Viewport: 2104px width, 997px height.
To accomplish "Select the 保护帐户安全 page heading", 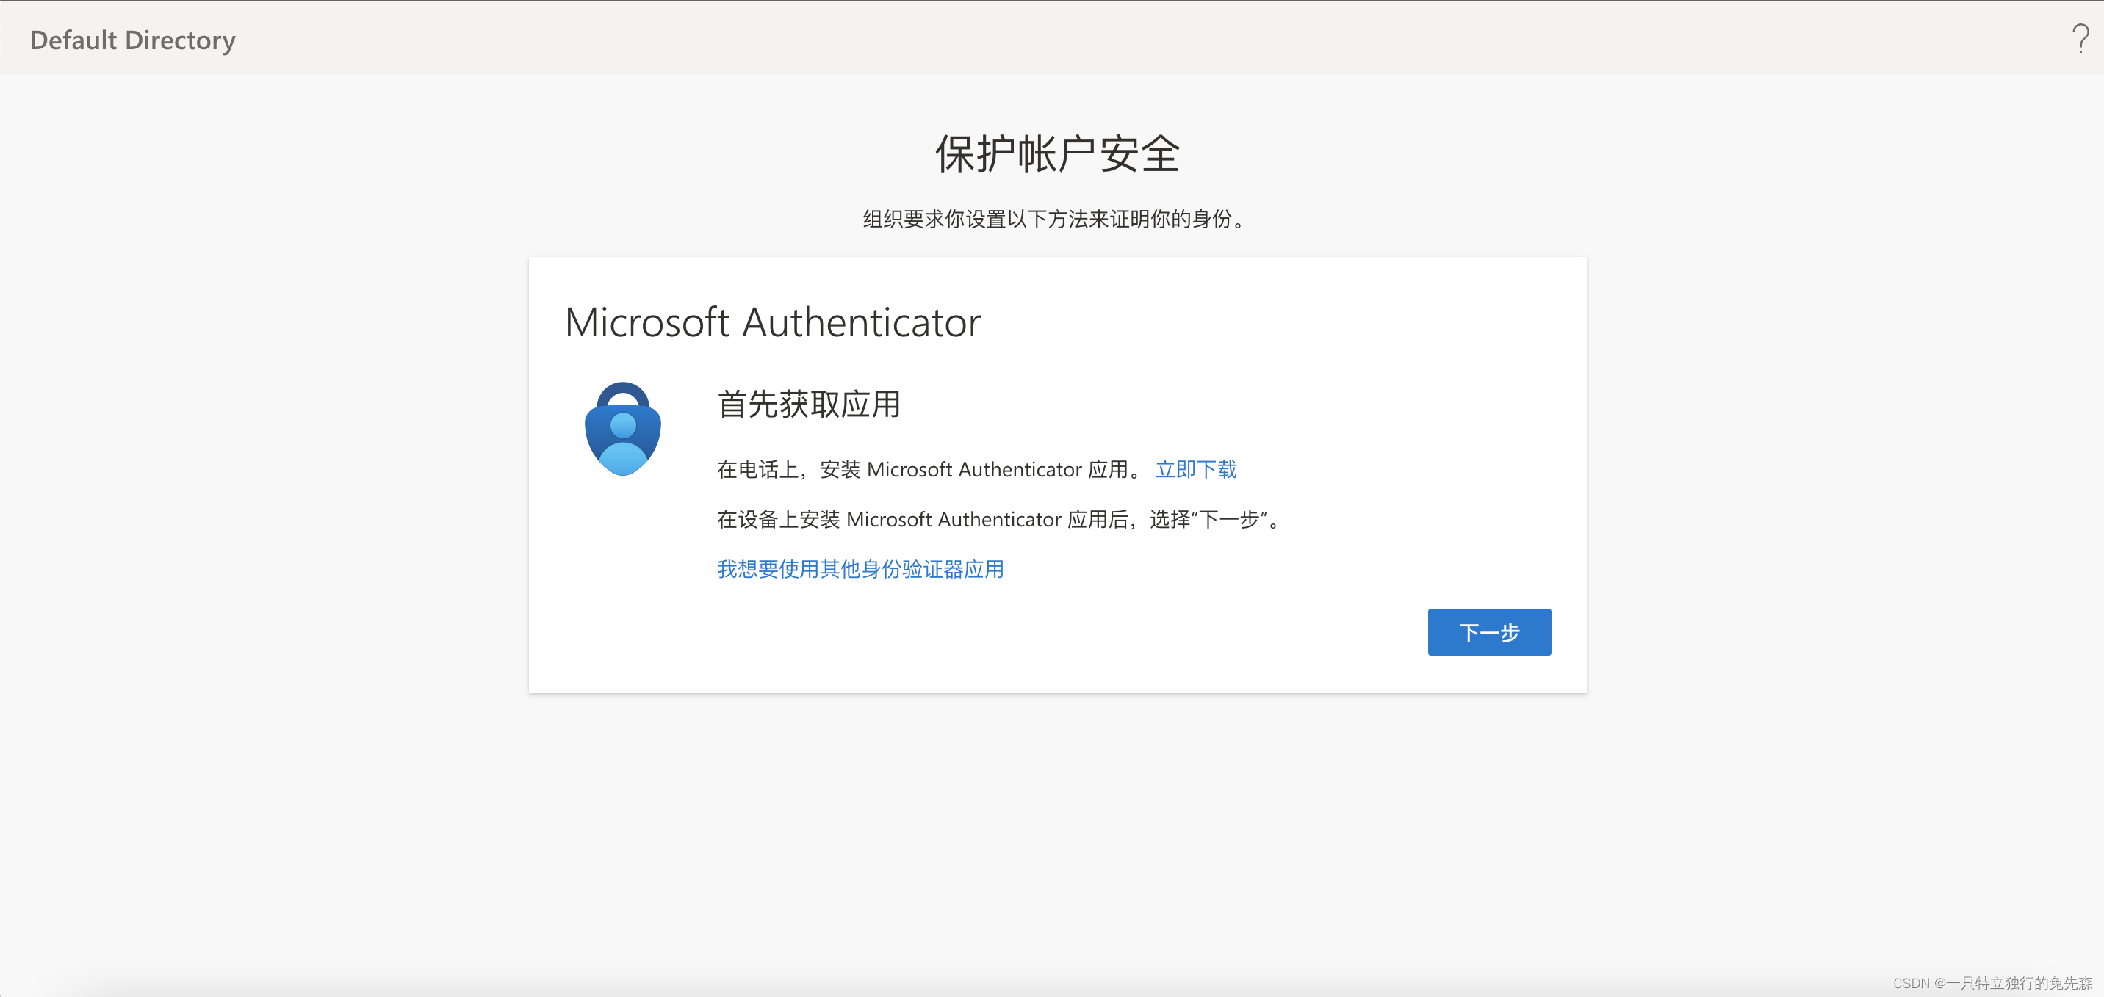I will click(1057, 153).
